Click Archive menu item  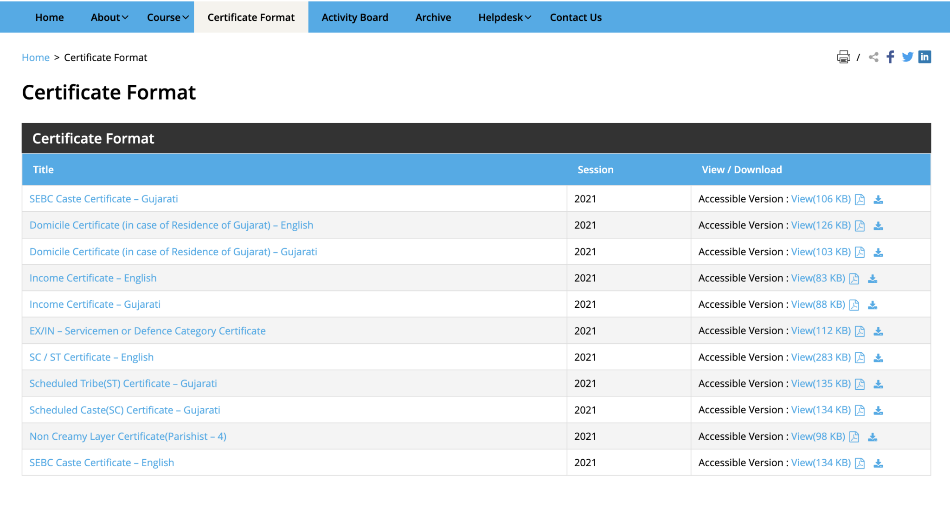point(433,17)
